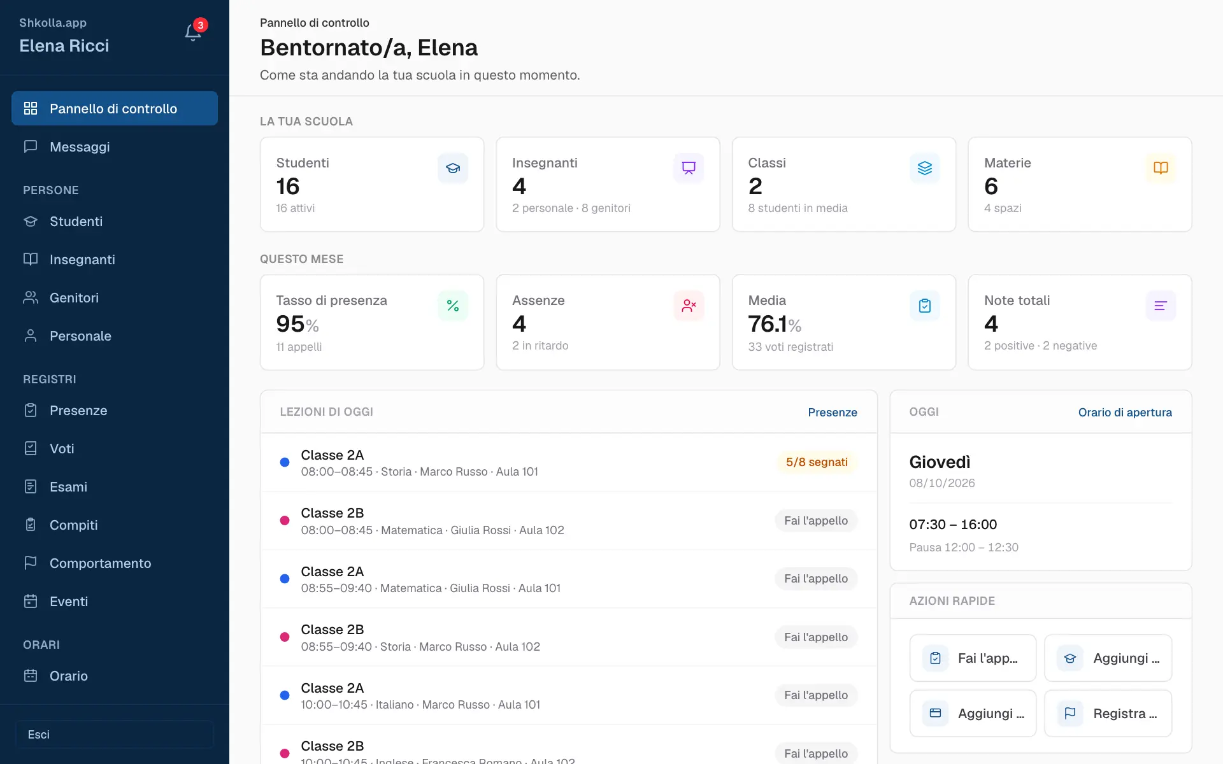Click the clipboard icon in Media card
Image resolution: width=1223 pixels, height=764 pixels.
pyautogui.click(x=925, y=306)
